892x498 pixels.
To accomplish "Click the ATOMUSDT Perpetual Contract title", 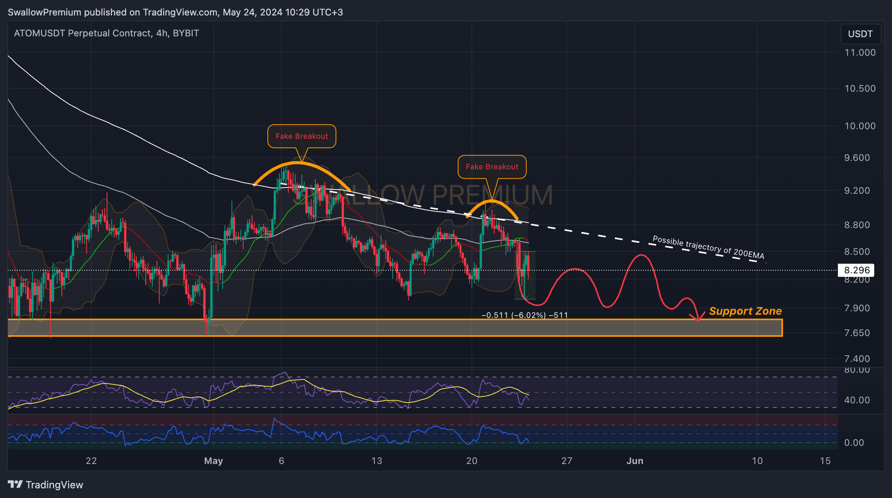I will [x=106, y=33].
